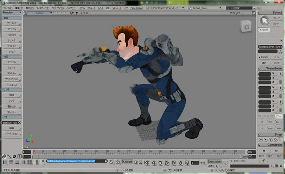This screenshot has width=285, height=174.
Task: Click the view navigation cube
Action: tap(246, 26)
